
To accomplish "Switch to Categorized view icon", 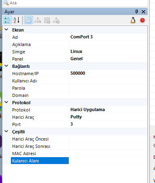I will point(7,20).
